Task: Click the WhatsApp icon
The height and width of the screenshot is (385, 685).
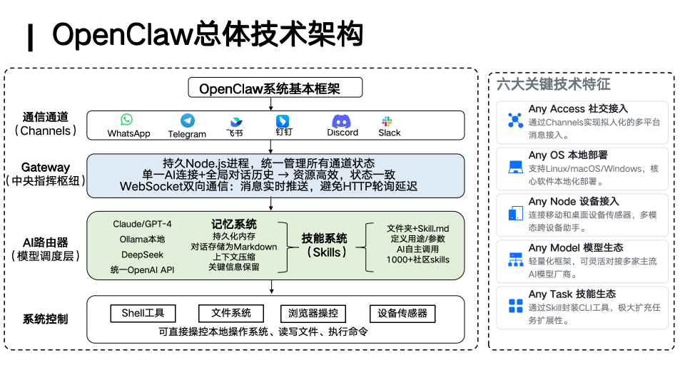Action: click(127, 120)
